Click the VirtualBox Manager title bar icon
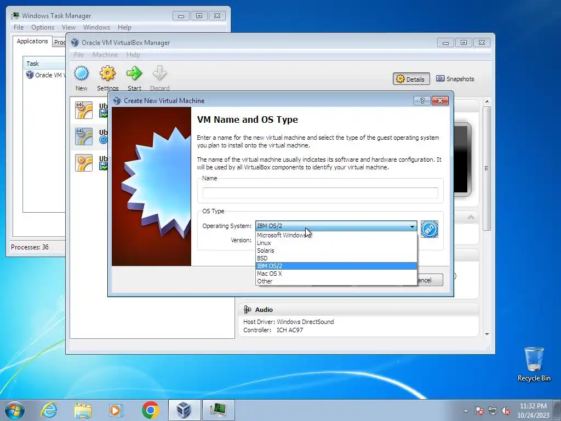 click(75, 42)
